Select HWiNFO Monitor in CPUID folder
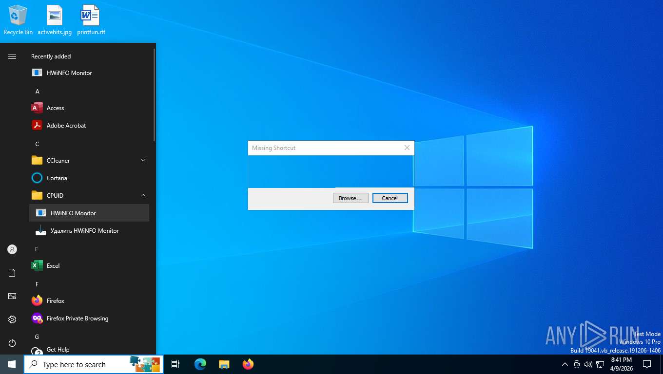 89,213
